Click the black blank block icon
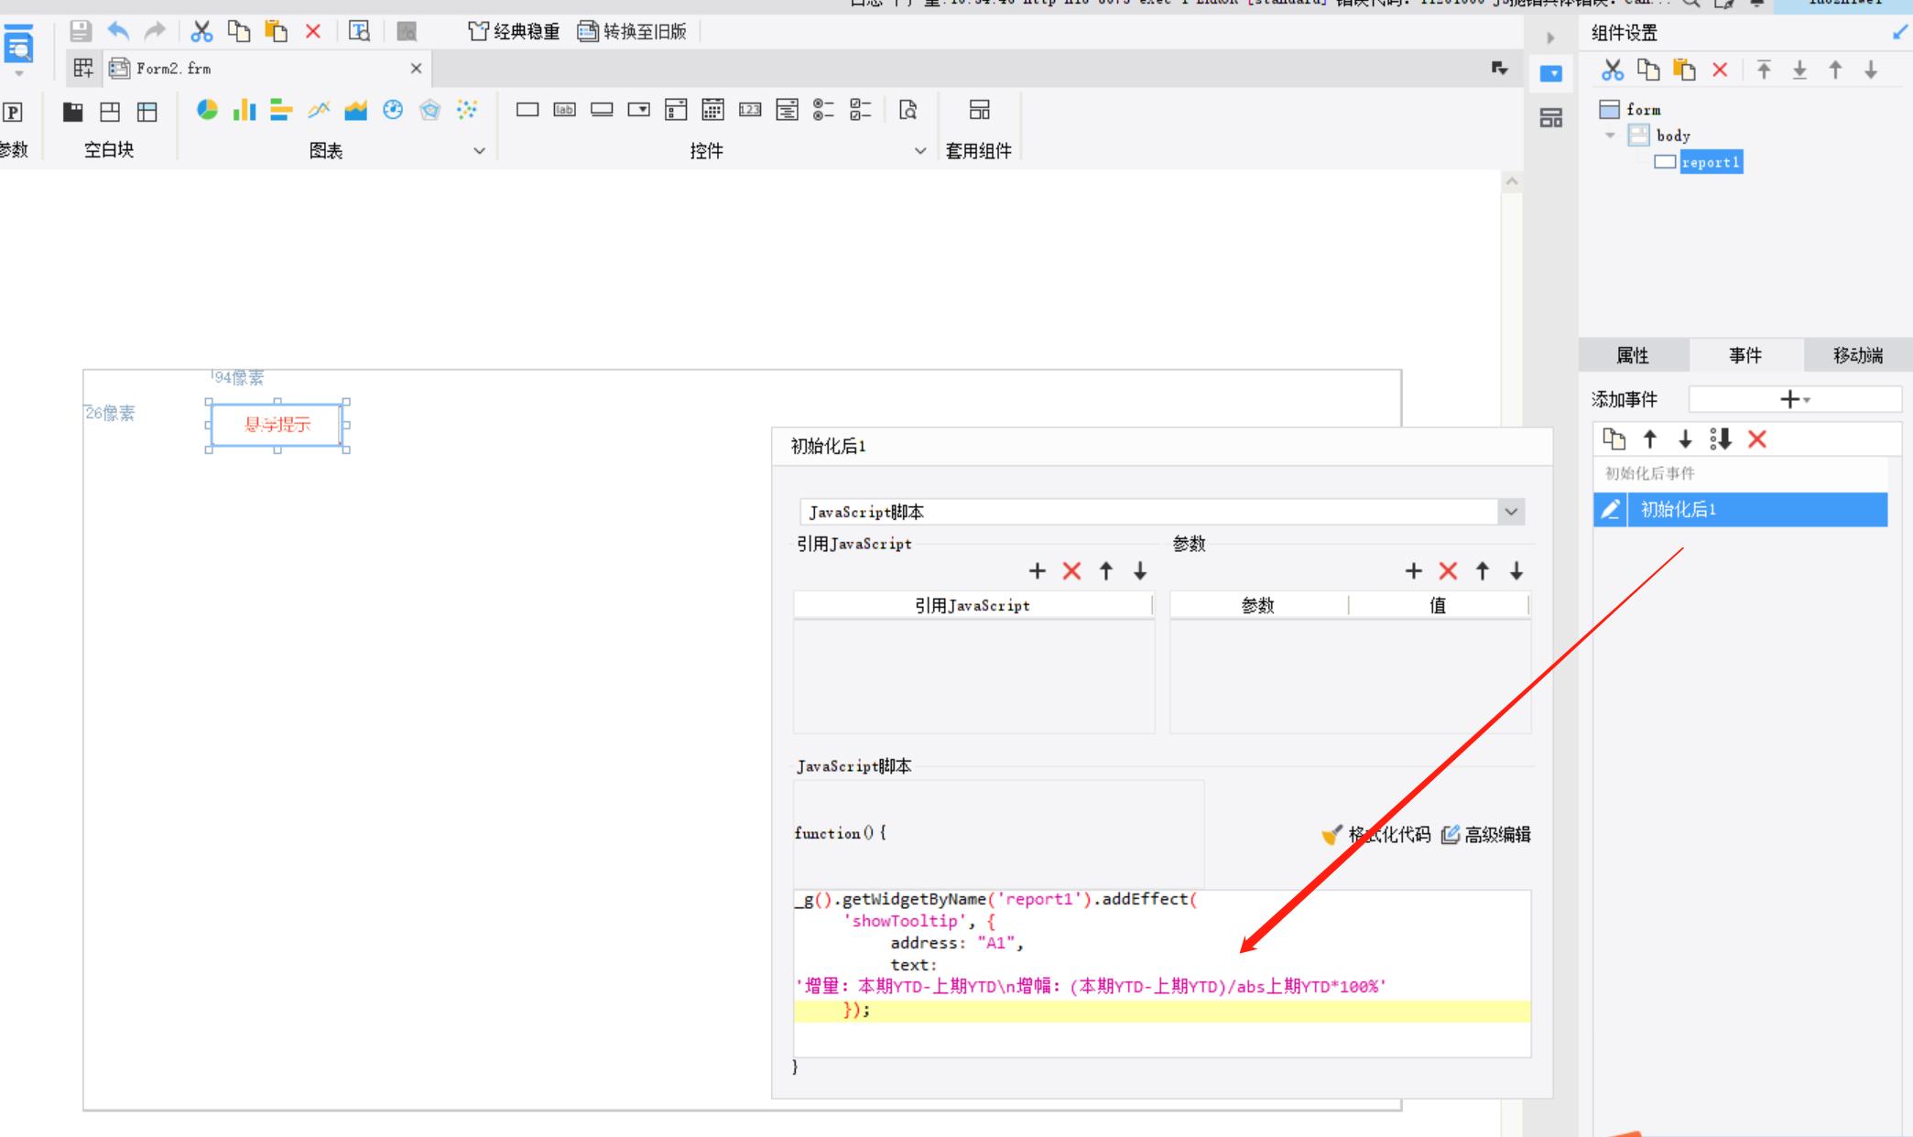Viewport: 1913px width, 1137px height. 73,112
